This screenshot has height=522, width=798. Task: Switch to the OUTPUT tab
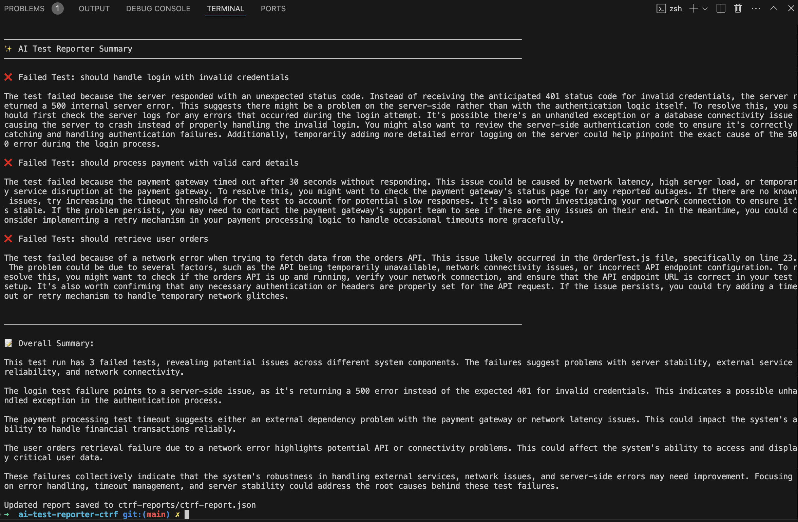[x=94, y=8]
